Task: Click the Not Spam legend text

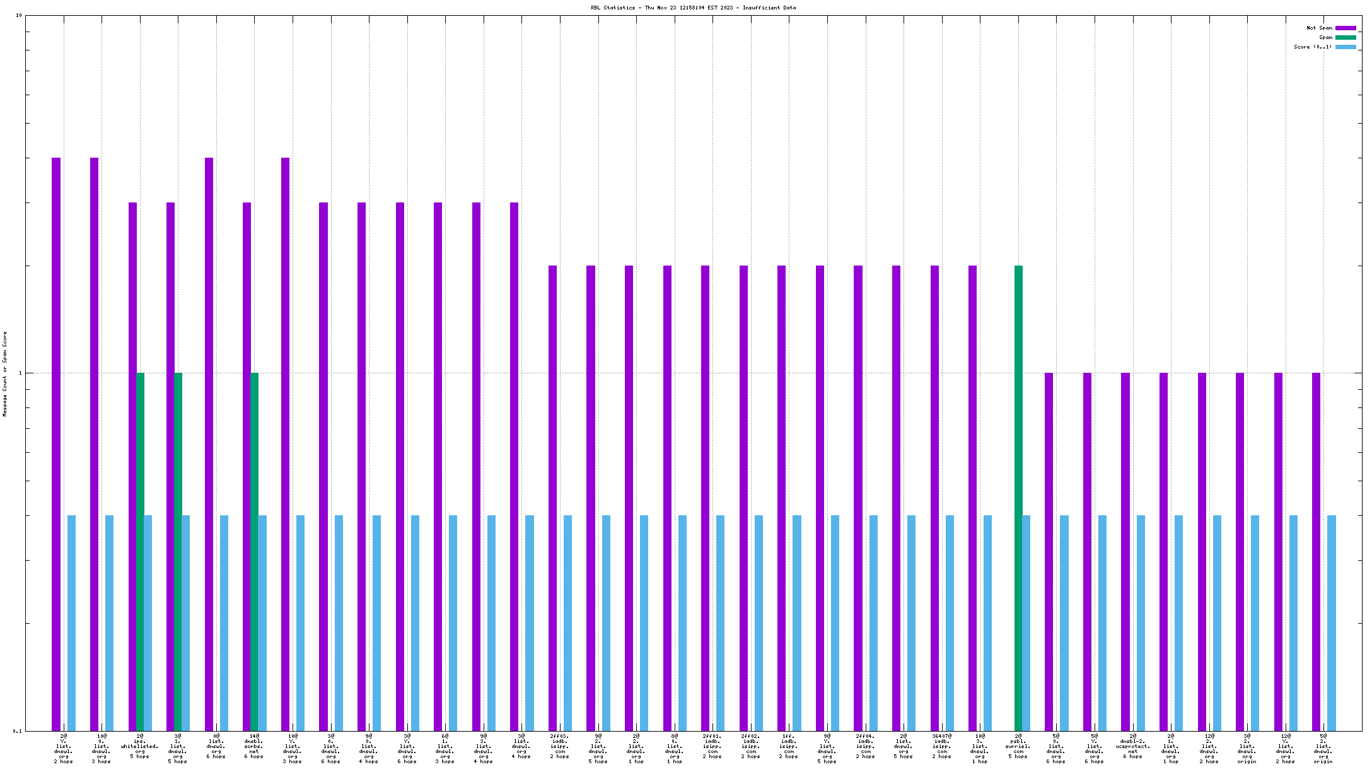Action: (1319, 28)
